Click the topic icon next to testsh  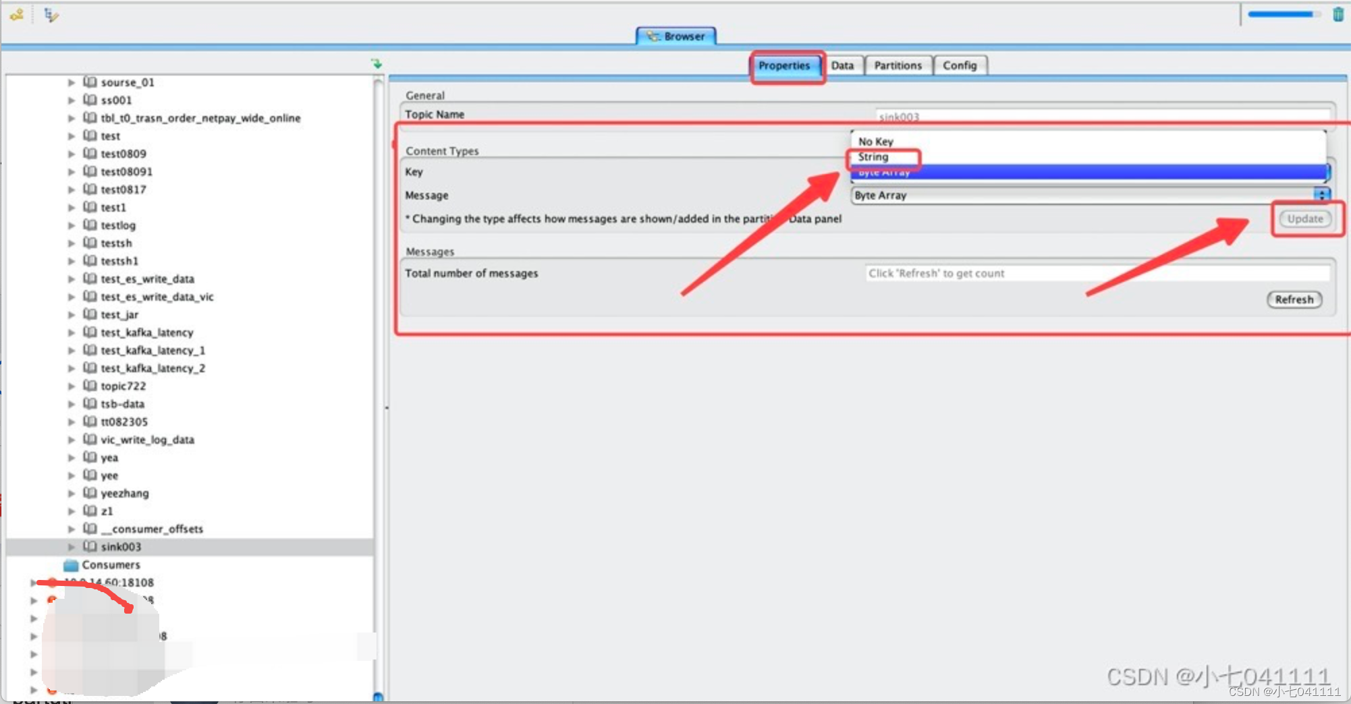point(90,243)
